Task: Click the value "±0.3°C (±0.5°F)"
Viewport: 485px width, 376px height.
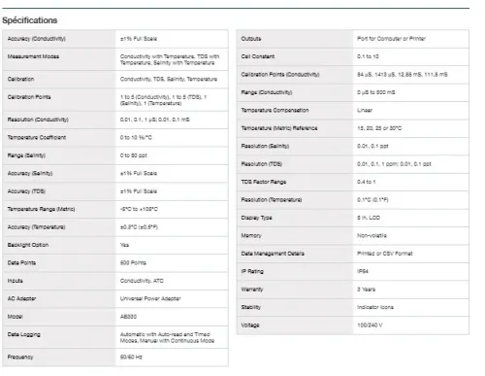Action: pos(139,227)
